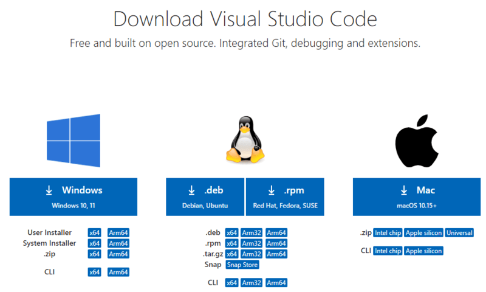Click the Windows logo icon
Screen dimensions: 486x292
(x=74, y=141)
